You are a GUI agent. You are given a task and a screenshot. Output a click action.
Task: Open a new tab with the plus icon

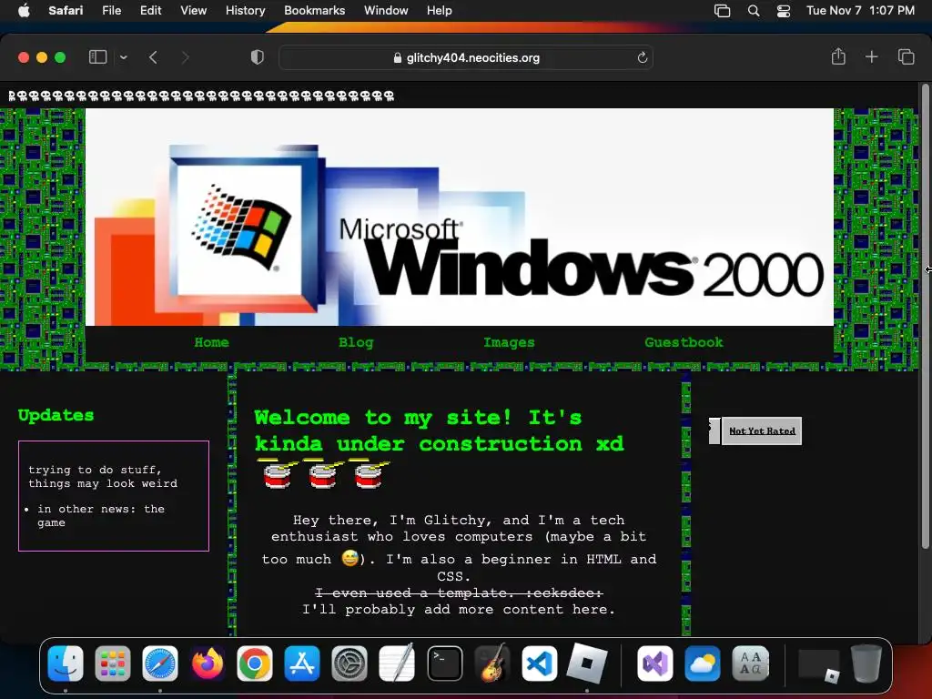pyautogui.click(x=871, y=56)
